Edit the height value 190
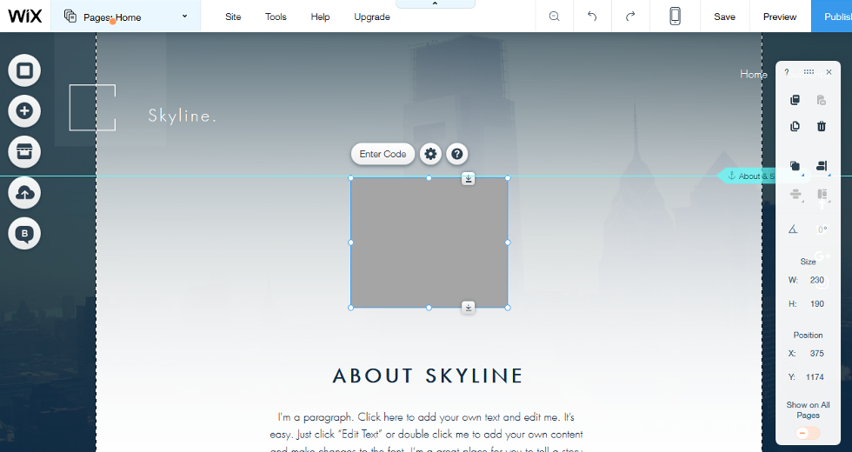This screenshot has width=852, height=452. pos(816,303)
